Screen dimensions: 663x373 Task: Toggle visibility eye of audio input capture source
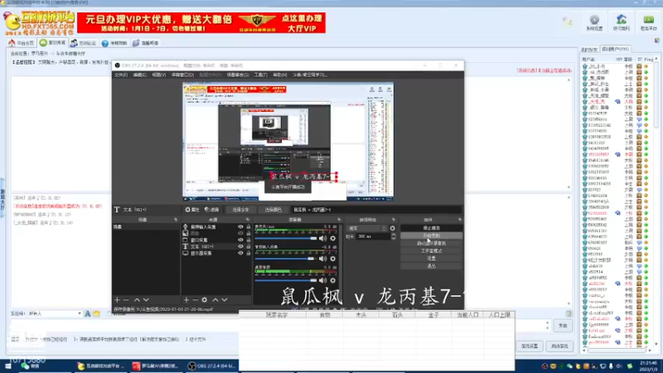(x=240, y=227)
